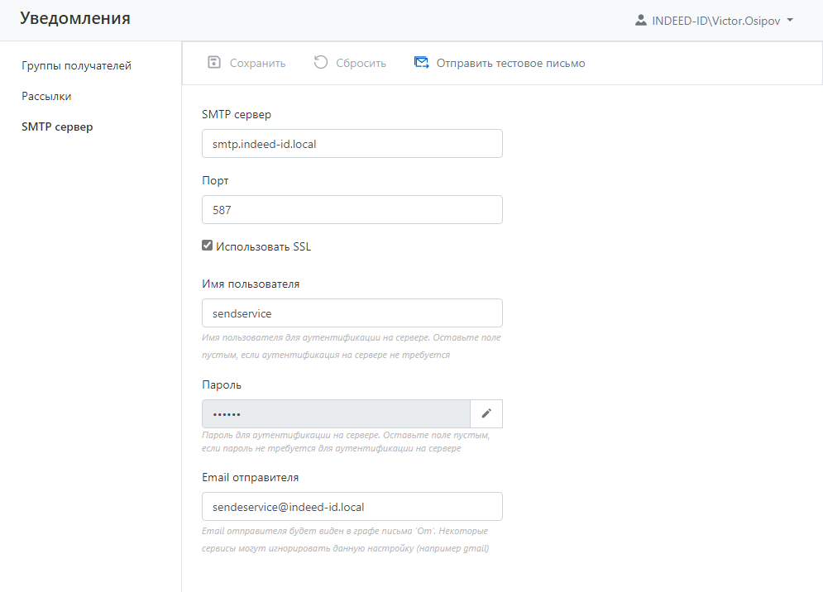Click the pencil icon to edit password
This screenshot has height=592, width=823.
pos(486,413)
